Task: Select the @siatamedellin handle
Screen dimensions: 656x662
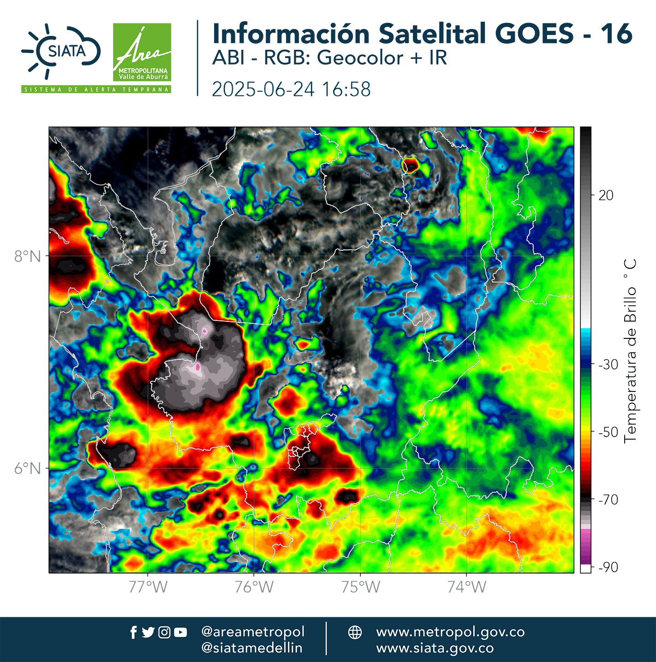Action: point(252,648)
